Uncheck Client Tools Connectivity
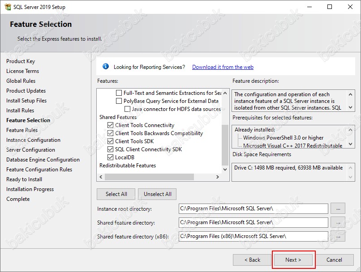The image size is (361, 272). point(111,125)
